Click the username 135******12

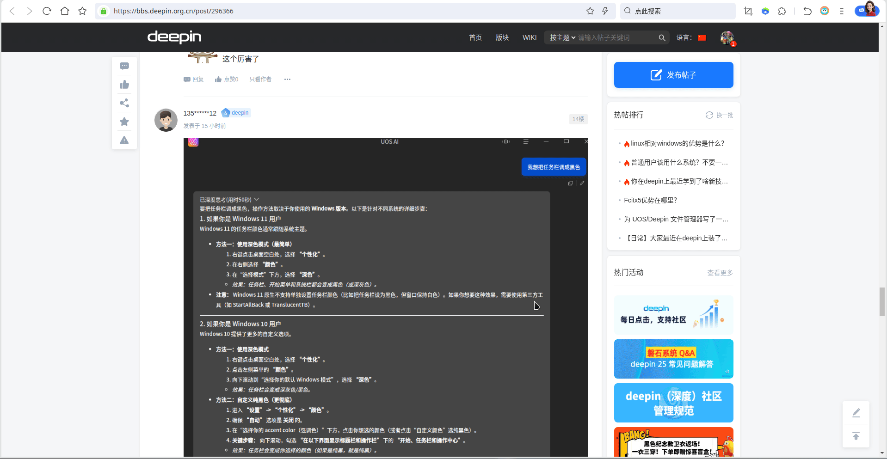pos(200,113)
